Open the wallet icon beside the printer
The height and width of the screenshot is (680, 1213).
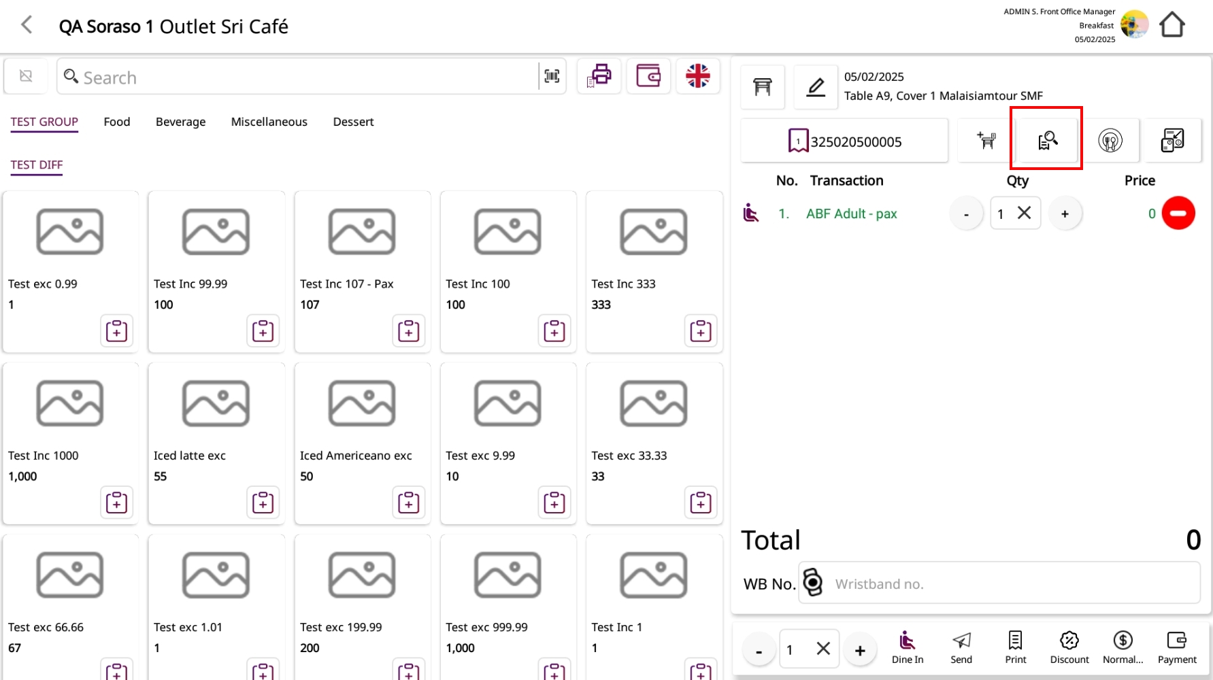coord(648,75)
